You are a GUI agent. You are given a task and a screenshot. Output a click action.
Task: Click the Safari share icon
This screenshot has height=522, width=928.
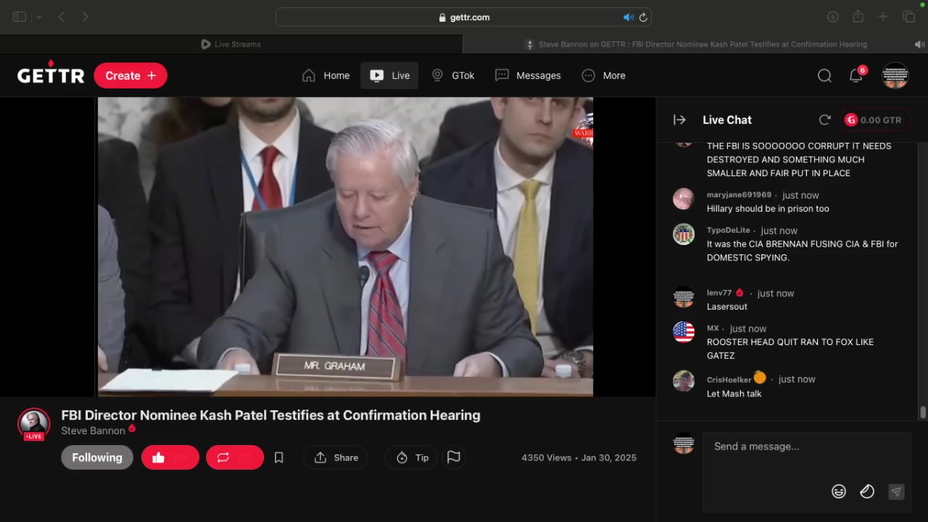(x=858, y=17)
